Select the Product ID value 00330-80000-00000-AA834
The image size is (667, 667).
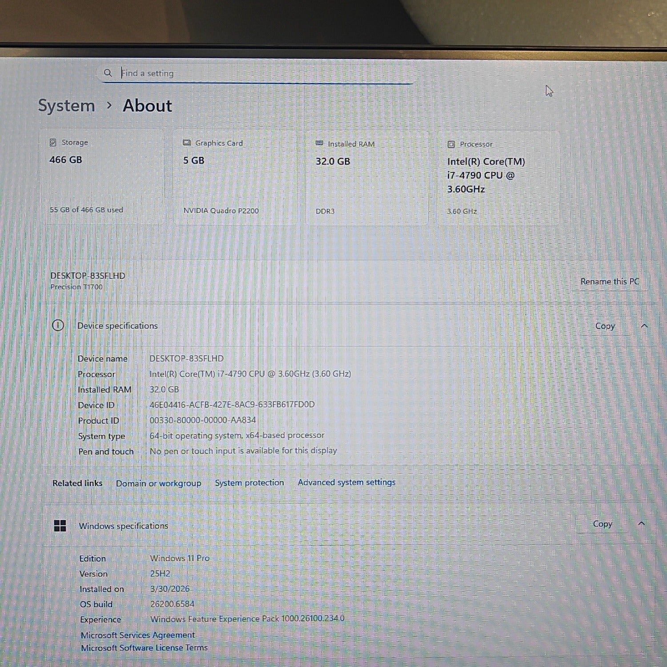203,420
